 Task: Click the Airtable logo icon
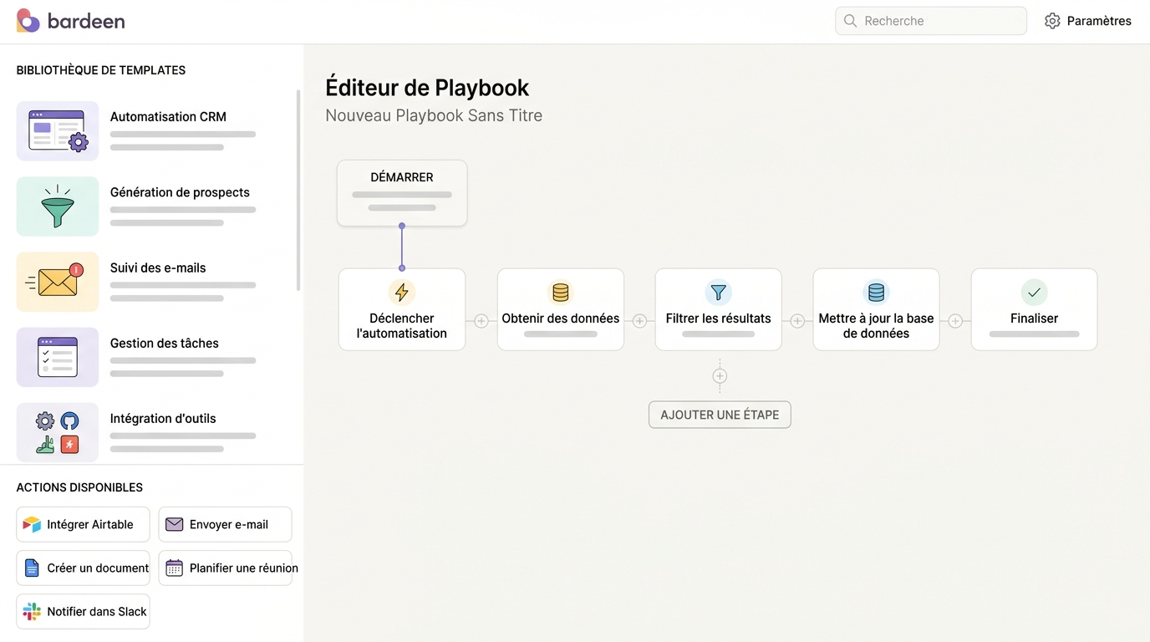coord(32,524)
